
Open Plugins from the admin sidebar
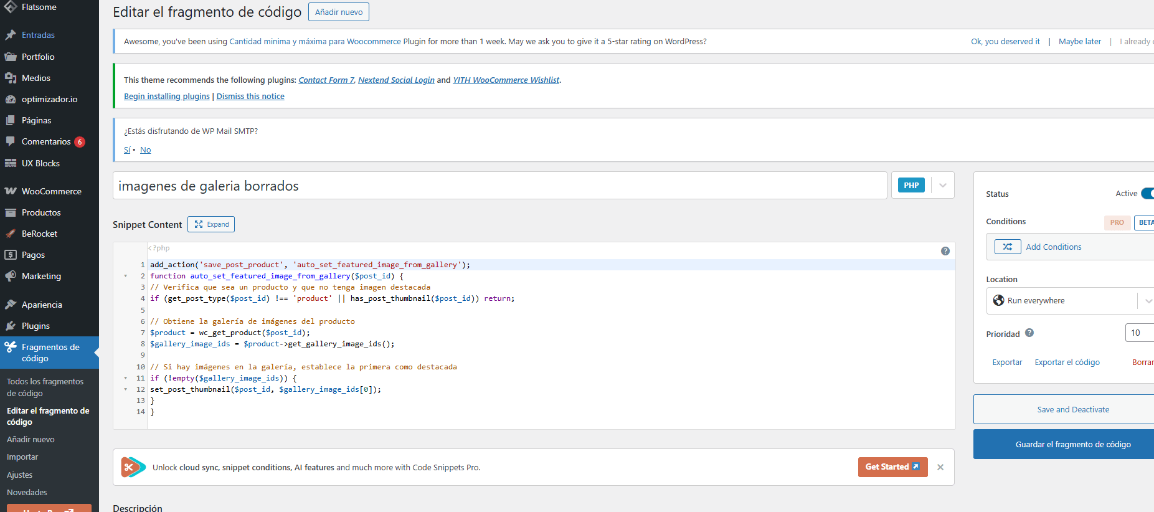(35, 326)
